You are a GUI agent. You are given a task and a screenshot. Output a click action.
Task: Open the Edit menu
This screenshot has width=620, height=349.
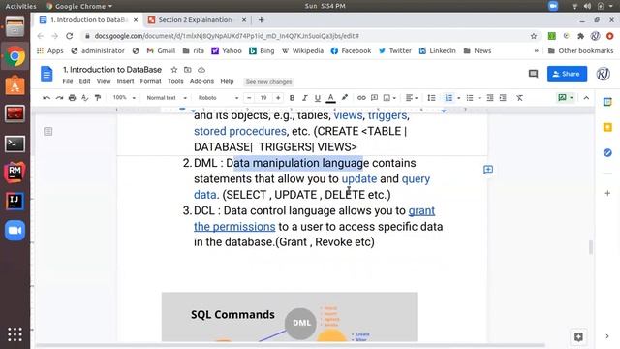84,81
